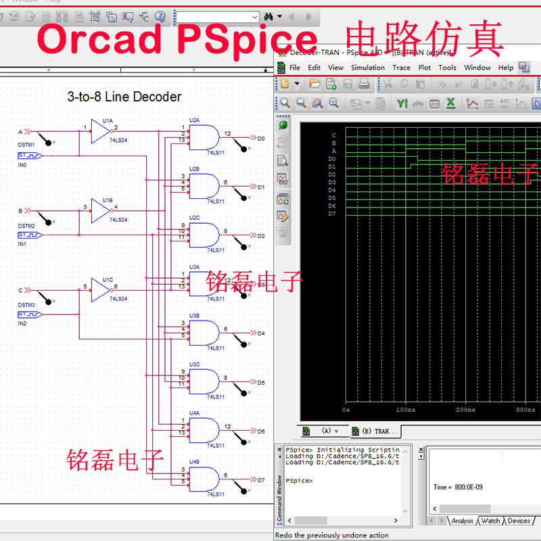Click the View Simulation Results glasses icon
This screenshot has height=541, width=541.
tap(283, 179)
